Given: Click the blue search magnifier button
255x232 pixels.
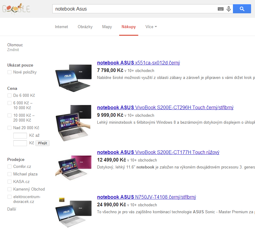Looking at the screenshot, I should 242,9.
